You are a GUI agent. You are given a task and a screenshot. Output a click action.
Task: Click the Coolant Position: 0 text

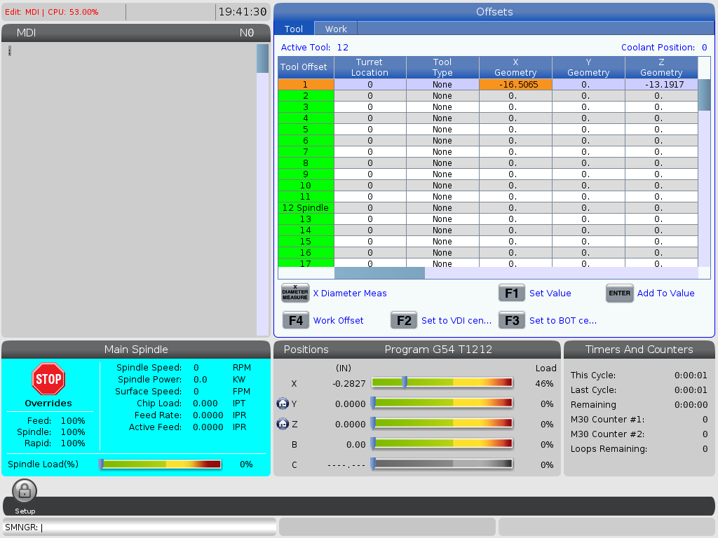[664, 47]
